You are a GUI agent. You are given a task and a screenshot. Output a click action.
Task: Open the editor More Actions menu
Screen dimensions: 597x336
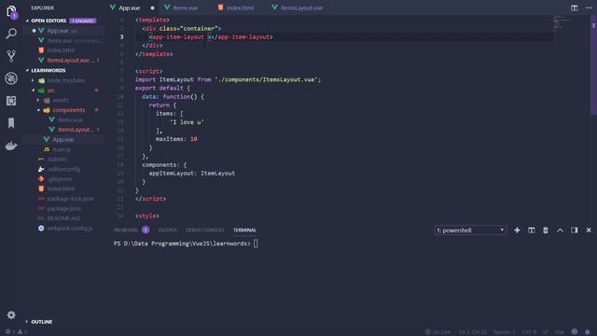589,7
